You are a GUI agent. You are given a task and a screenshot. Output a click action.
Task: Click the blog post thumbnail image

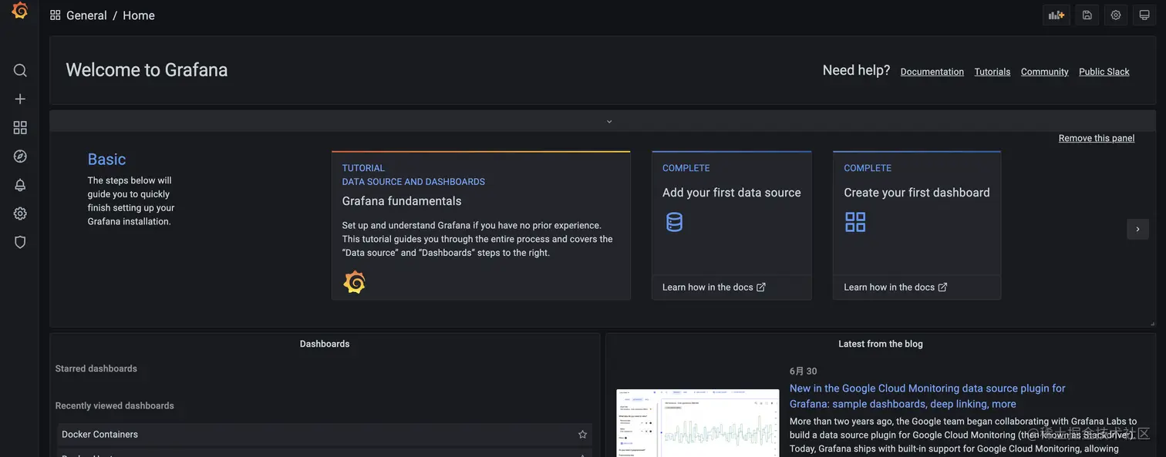[698, 423]
